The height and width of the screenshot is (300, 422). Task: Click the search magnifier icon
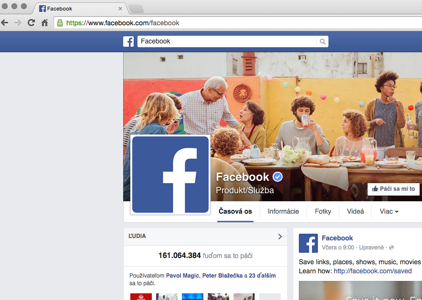(x=323, y=41)
